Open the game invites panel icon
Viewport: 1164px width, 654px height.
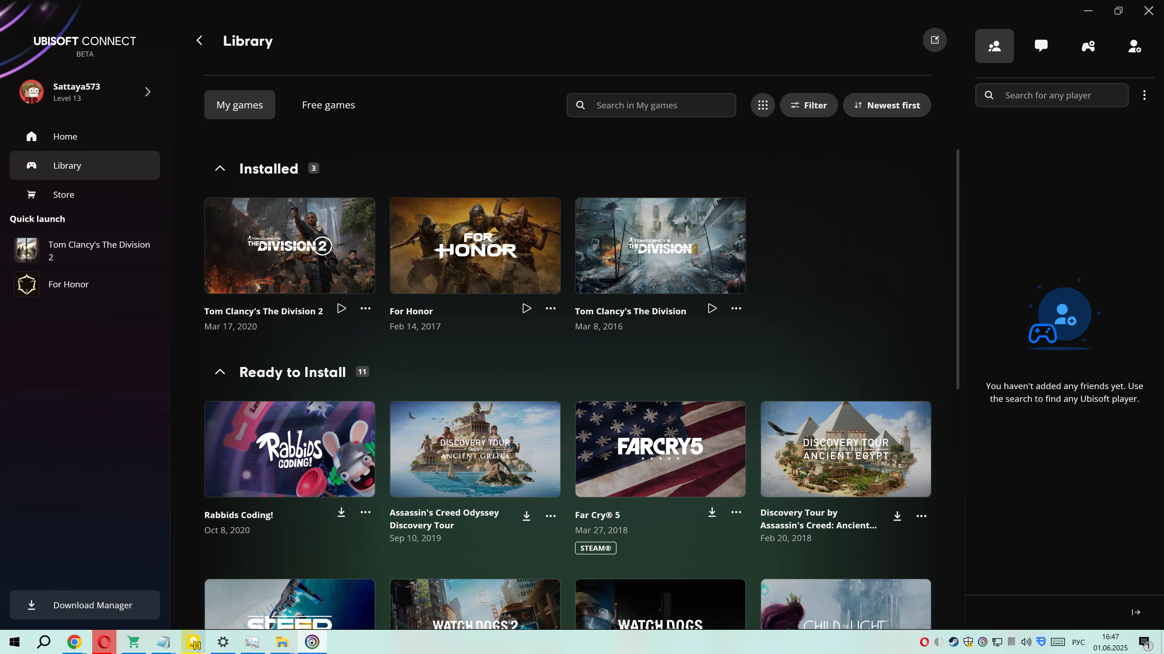[x=1088, y=46]
